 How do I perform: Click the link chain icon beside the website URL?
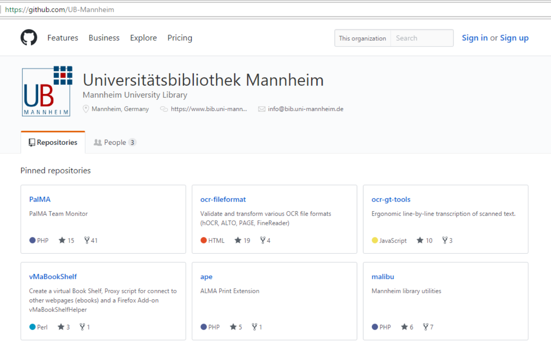coord(164,109)
